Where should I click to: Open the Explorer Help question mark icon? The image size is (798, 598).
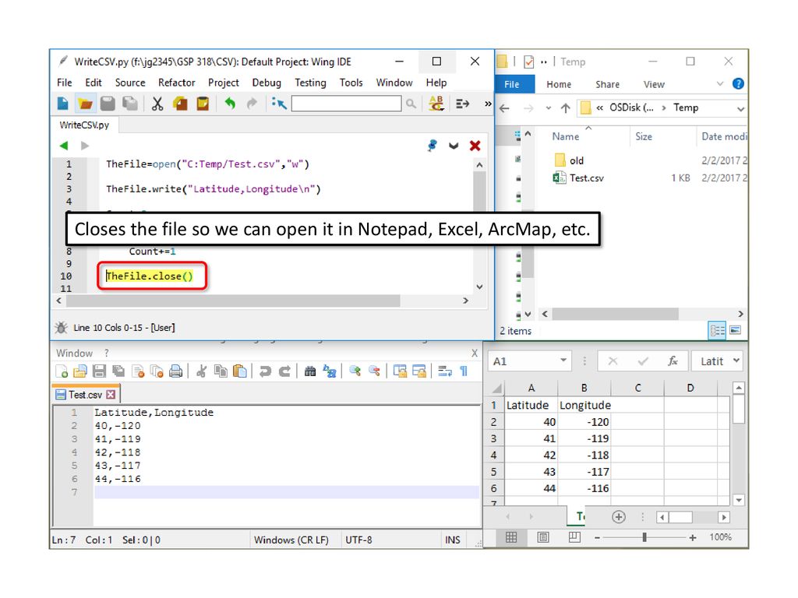738,84
